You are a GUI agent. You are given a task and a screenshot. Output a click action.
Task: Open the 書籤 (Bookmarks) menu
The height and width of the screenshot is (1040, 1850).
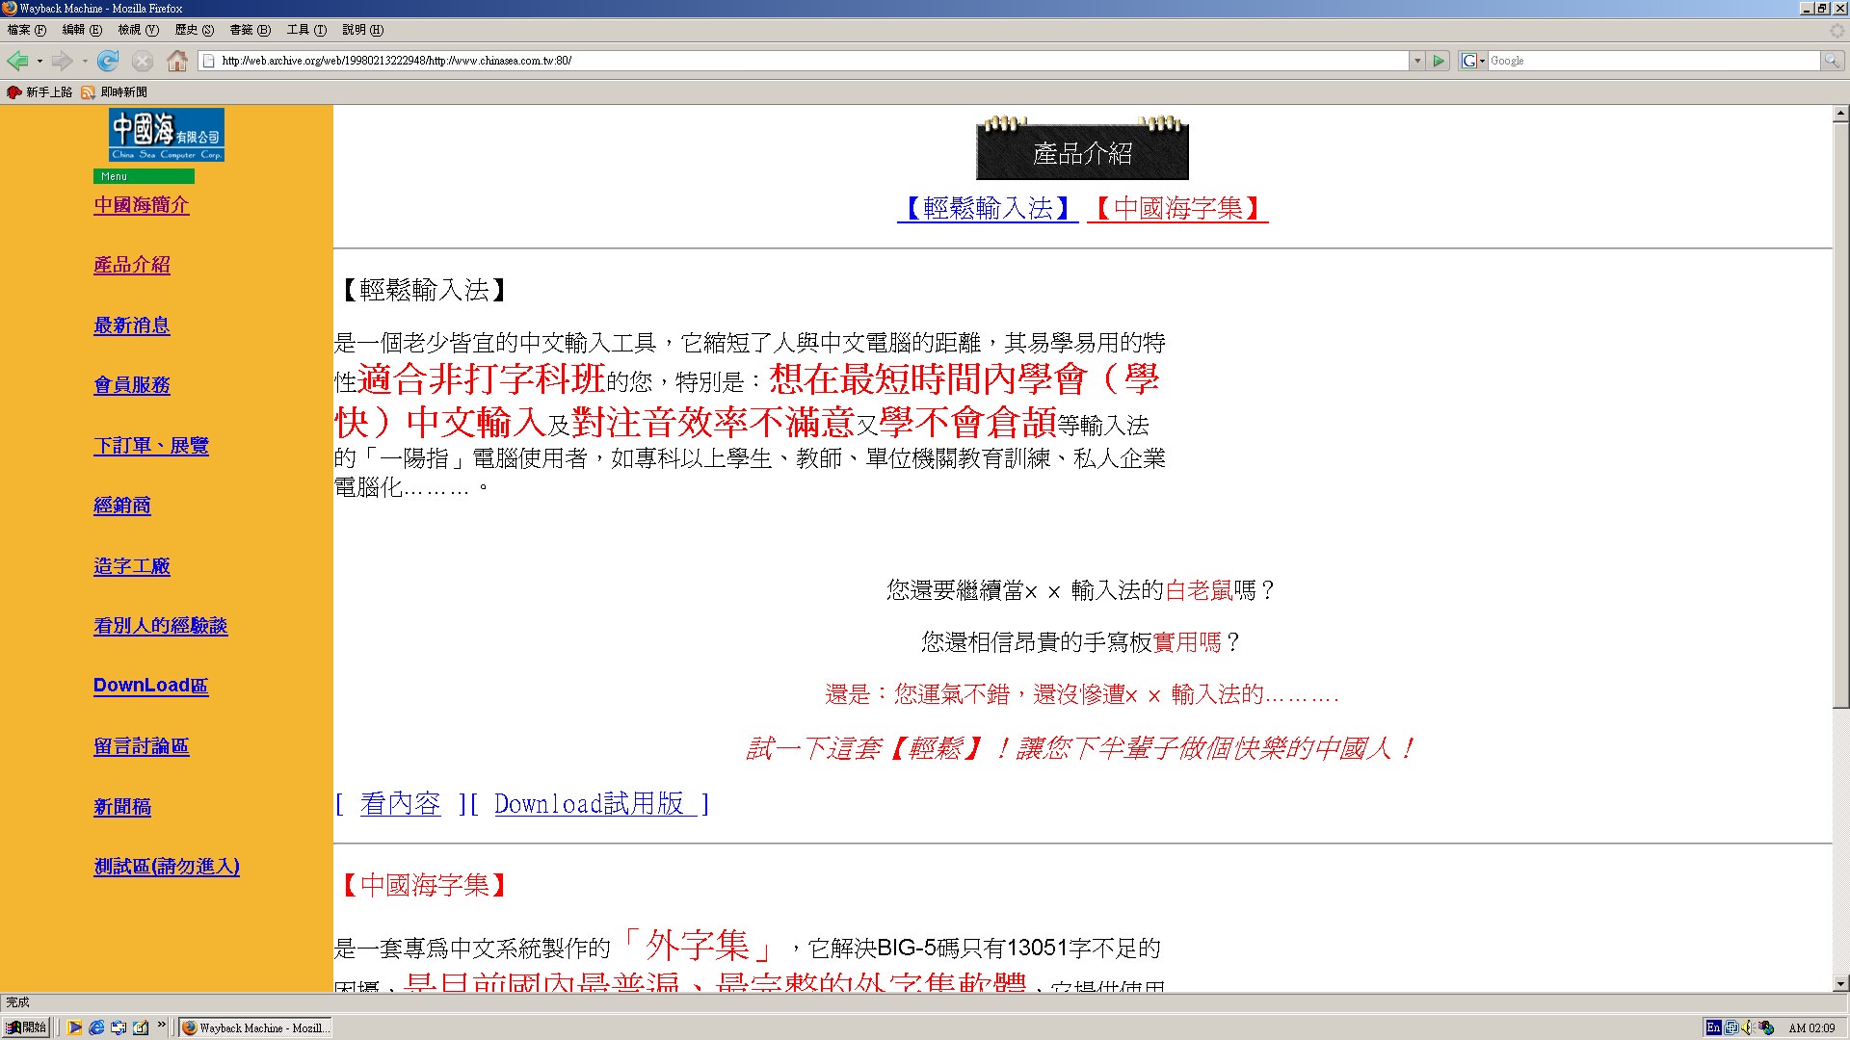pos(249,30)
